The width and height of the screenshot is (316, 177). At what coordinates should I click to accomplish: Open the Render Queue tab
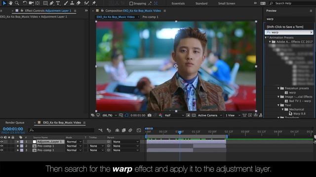15,122
